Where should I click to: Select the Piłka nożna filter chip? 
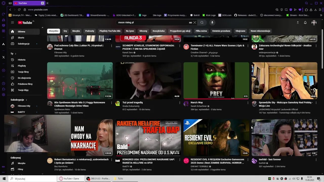click(201, 31)
